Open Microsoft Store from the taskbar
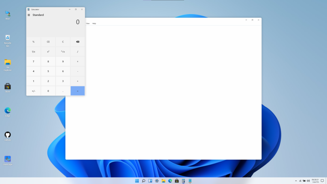Viewport: 327px width, 184px height. pyautogui.click(x=177, y=181)
